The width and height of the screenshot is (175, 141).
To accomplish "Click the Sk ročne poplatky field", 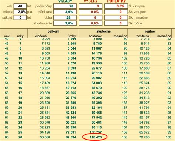I will click(x=116, y=23).
